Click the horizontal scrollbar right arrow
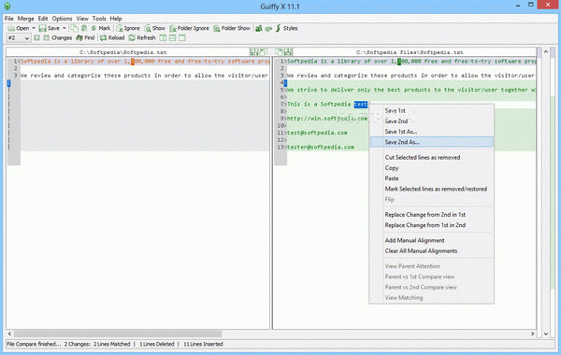Image resolution: width=561 pixels, height=355 pixels. [532, 334]
